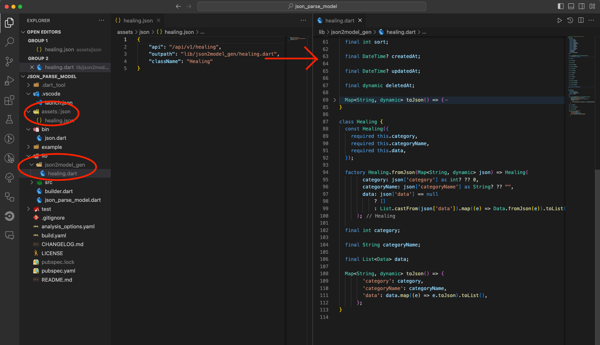Toggle the bottom panel visibility

(571, 6)
